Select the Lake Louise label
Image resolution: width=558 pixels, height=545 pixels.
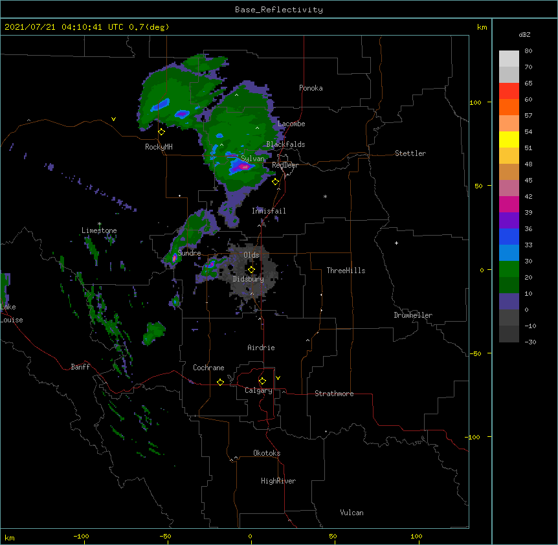point(12,313)
